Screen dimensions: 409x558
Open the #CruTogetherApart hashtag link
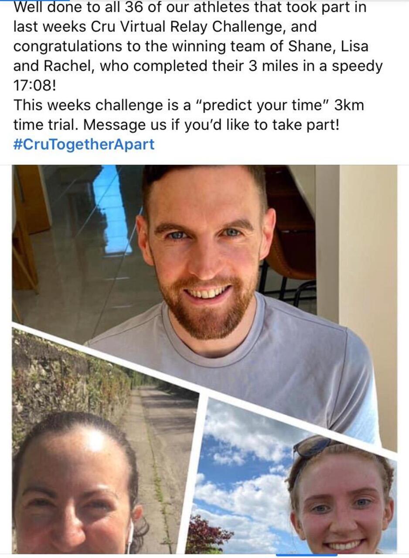[84, 144]
